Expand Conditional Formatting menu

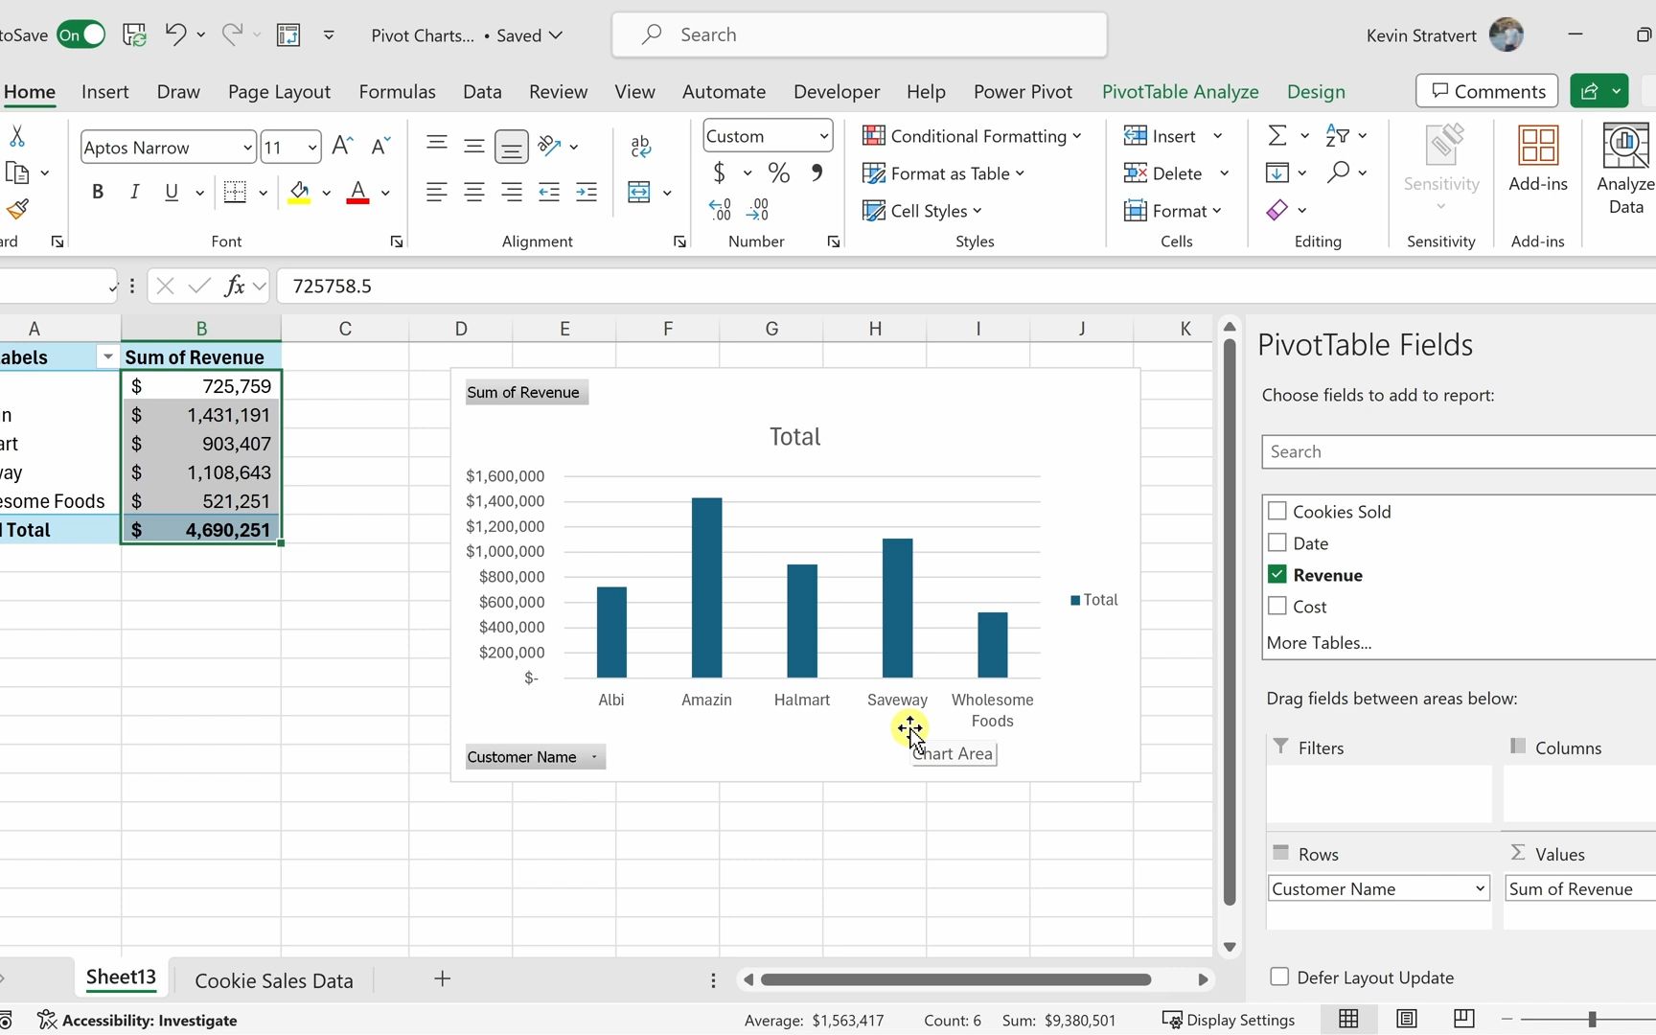[x=972, y=136]
